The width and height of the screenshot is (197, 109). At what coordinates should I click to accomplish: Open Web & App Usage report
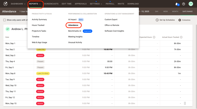39,42
